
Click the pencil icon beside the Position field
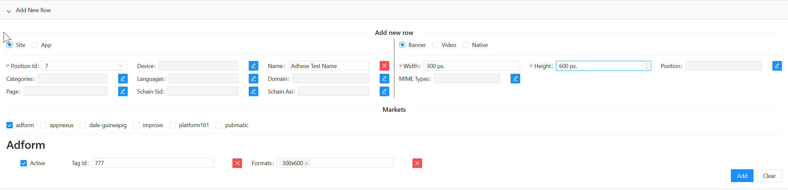point(777,66)
